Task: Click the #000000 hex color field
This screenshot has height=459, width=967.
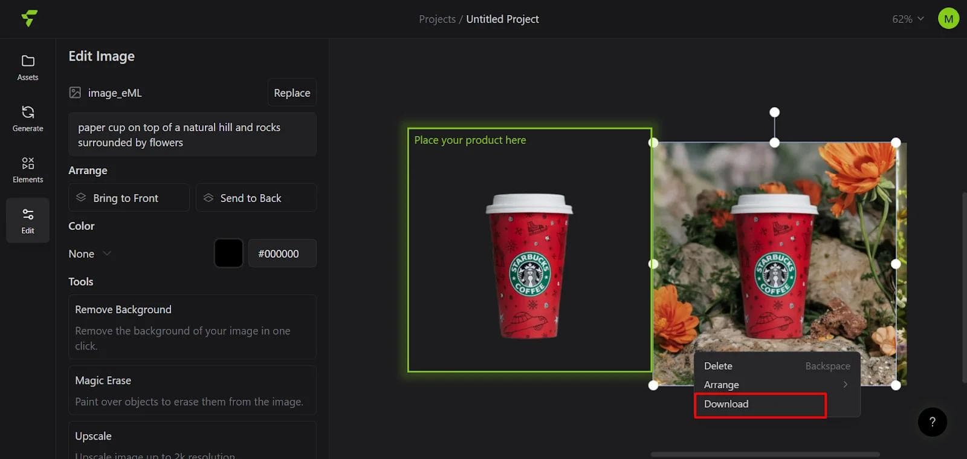Action: 282,254
